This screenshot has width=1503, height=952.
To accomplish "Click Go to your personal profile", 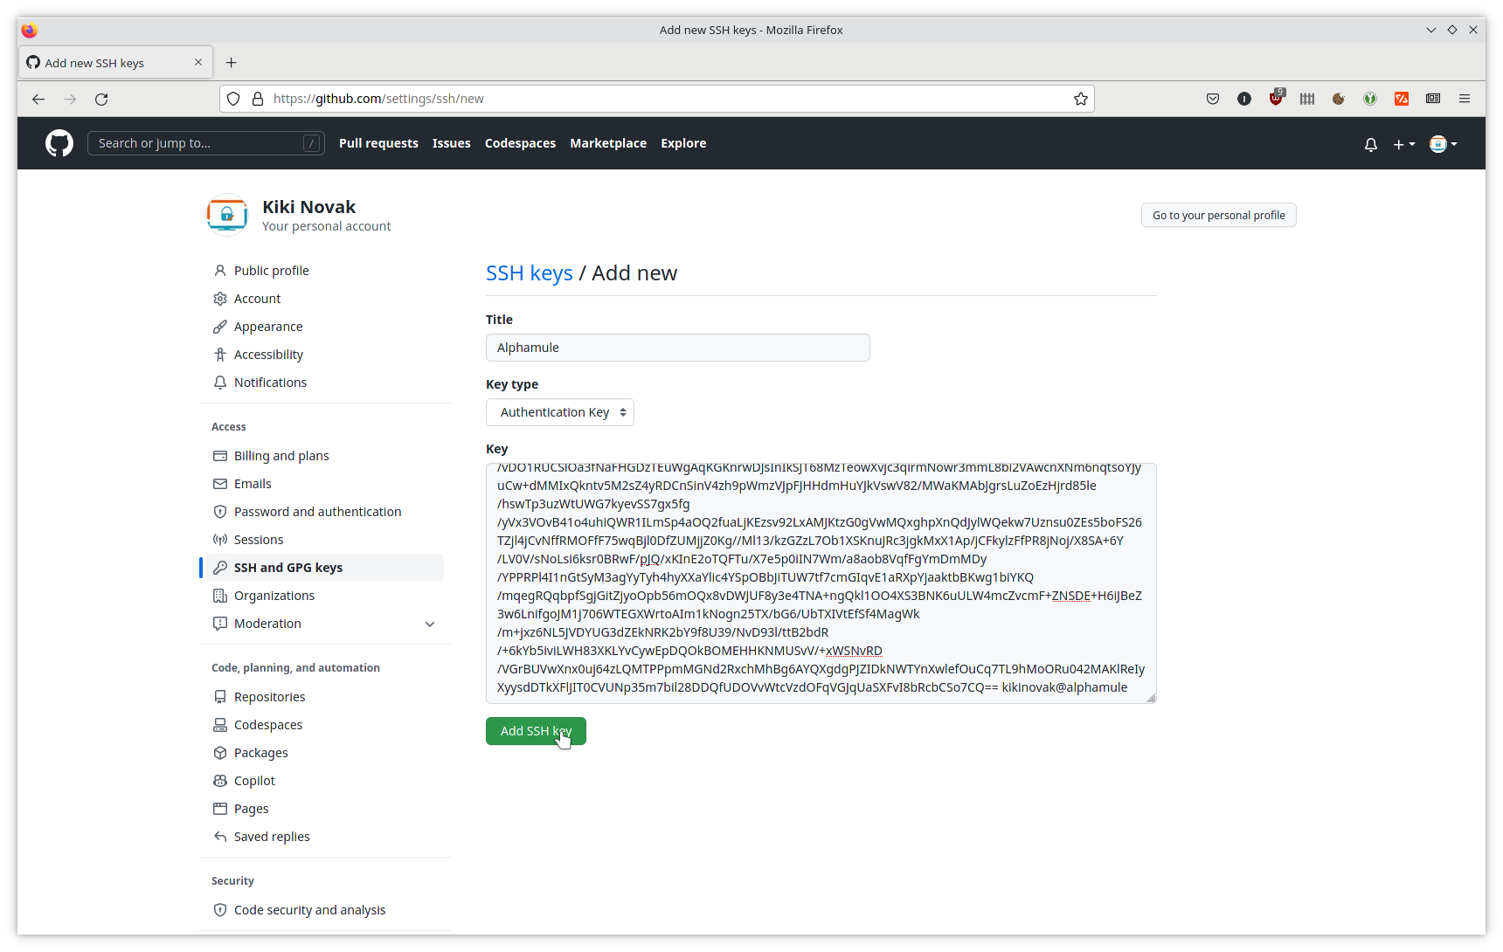I will point(1218,215).
